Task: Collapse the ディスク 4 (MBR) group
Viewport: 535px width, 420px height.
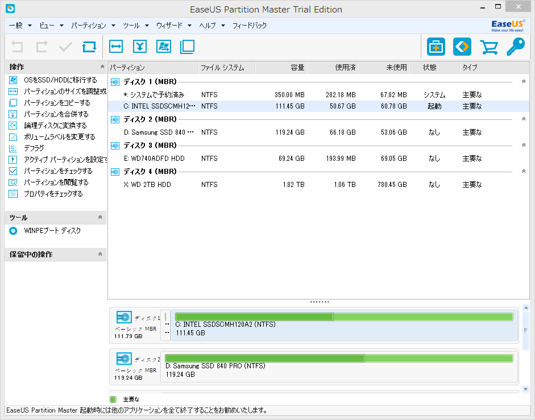Action: tap(524, 172)
